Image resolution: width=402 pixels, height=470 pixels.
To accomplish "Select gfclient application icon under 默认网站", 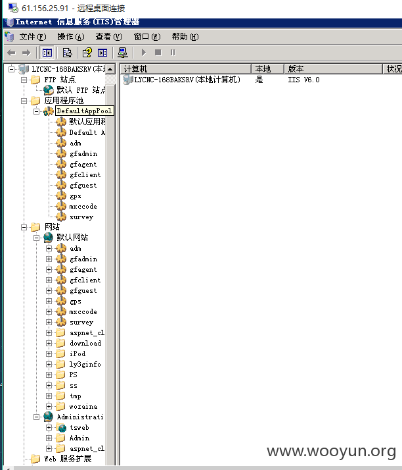I will (x=61, y=280).
